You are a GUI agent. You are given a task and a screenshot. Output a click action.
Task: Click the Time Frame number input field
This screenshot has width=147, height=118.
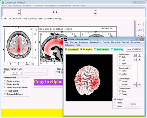pyautogui.click(x=7, y=72)
